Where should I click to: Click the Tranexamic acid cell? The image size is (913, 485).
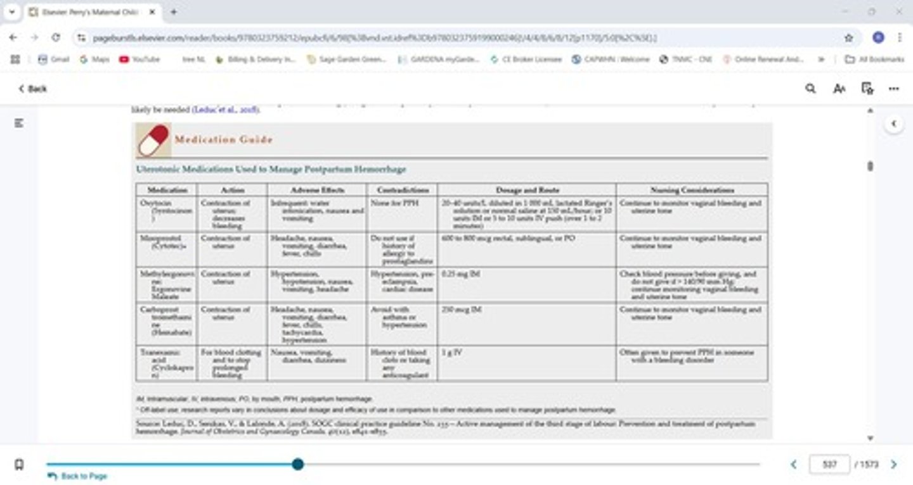click(x=167, y=363)
